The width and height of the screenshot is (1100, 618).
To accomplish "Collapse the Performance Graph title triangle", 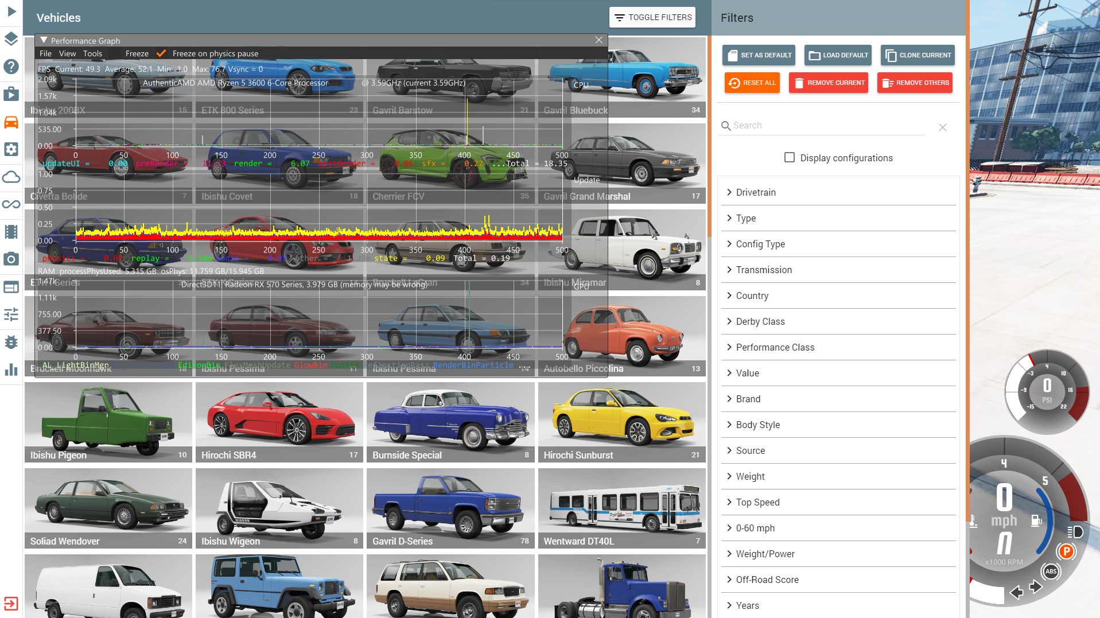I will 44,40.
